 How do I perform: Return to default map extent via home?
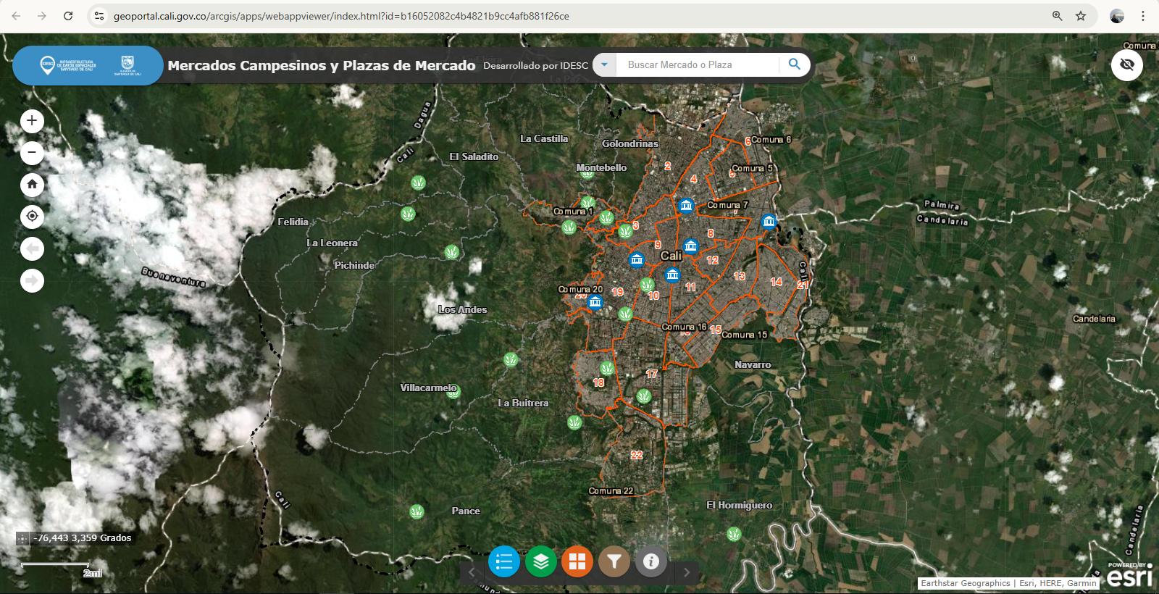pos(32,185)
